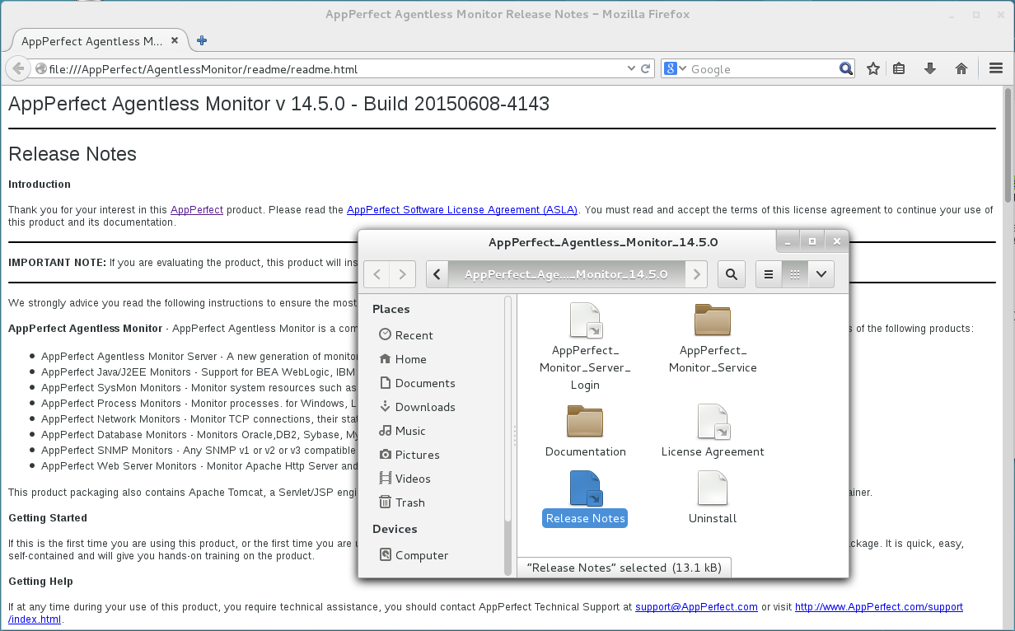Reload the readme page in Firefox

[647, 69]
